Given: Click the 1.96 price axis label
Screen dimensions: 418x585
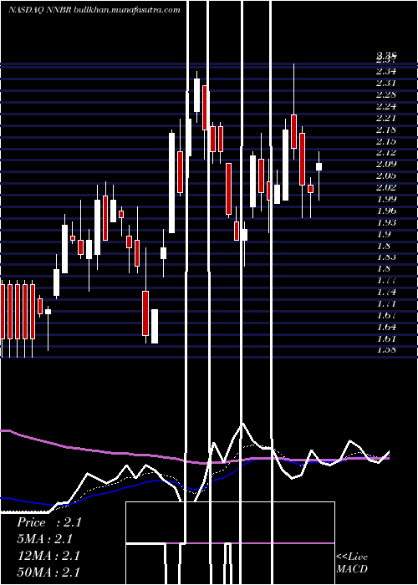Looking at the screenshot, I should (x=386, y=211).
